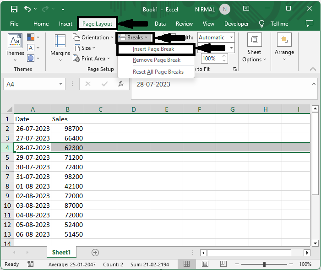321x270 pixels.
Task: Open Customize Quick Access Toolbar menu
Action: [63, 9]
